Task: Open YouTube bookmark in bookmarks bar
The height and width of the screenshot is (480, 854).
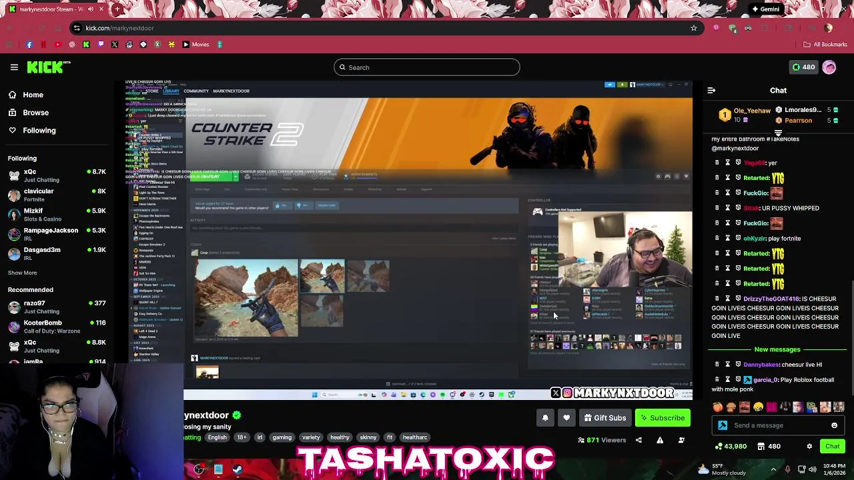Action: coord(57,45)
